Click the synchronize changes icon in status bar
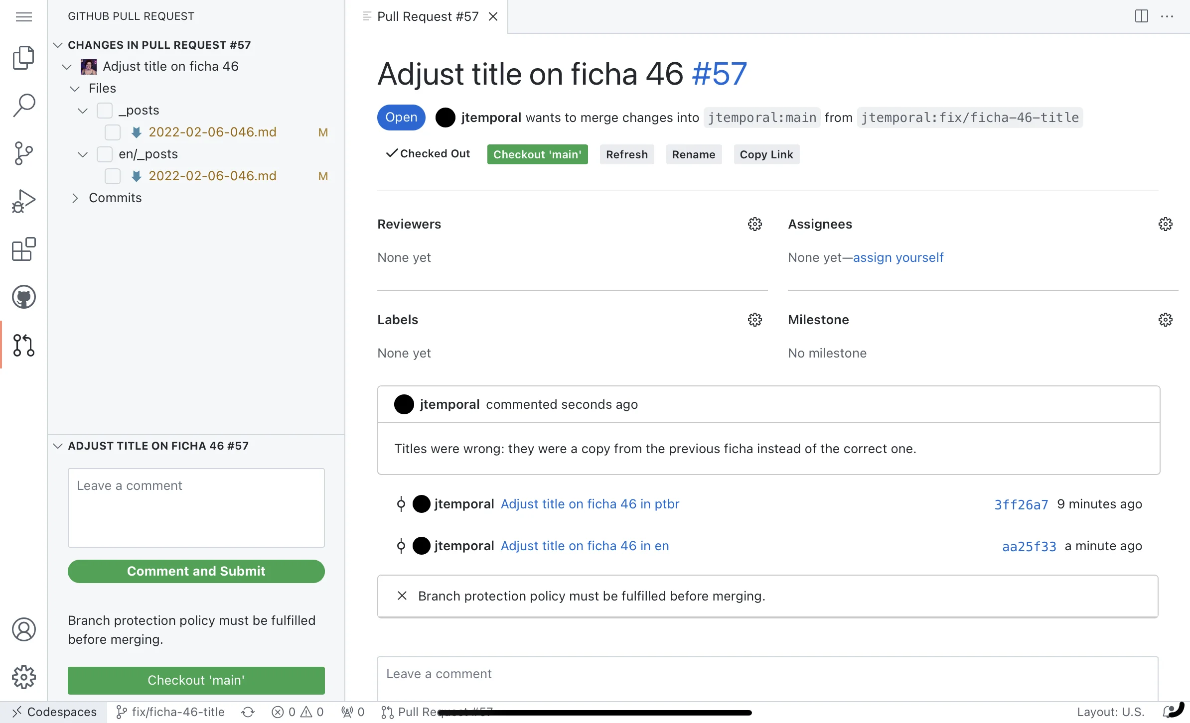The height and width of the screenshot is (723, 1190). (248, 712)
